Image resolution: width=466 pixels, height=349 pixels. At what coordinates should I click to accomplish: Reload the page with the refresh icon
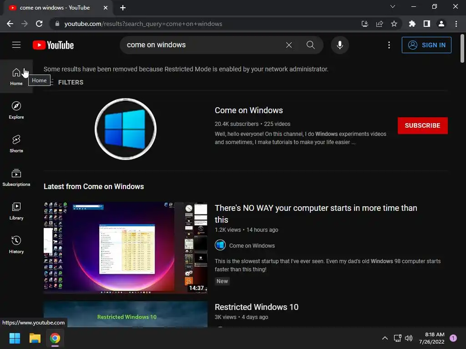[39, 24]
